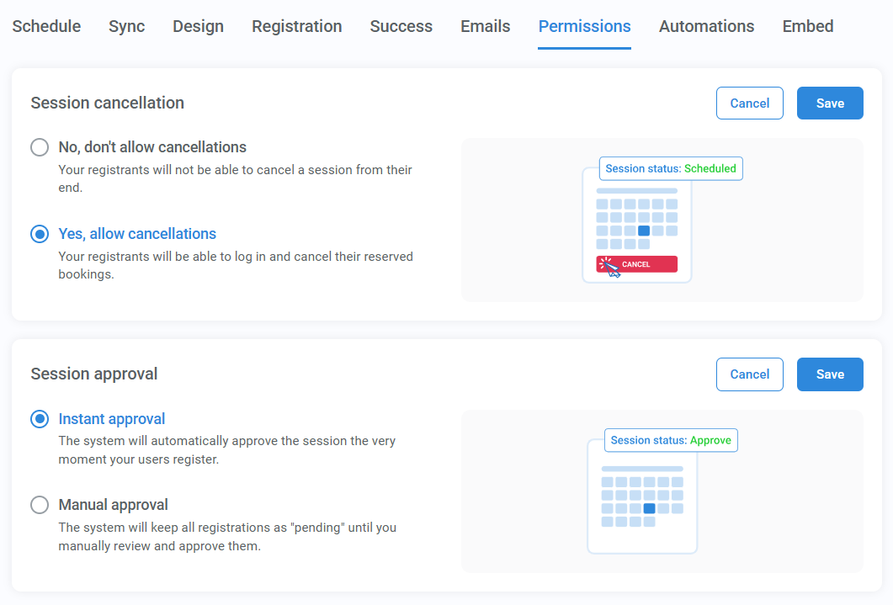Go to the Emails tab

coord(485,26)
